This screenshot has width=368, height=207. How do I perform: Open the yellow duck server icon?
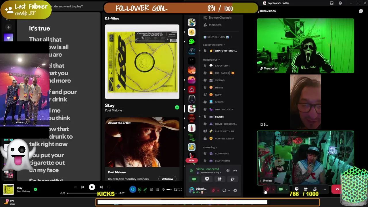pyautogui.click(x=191, y=147)
